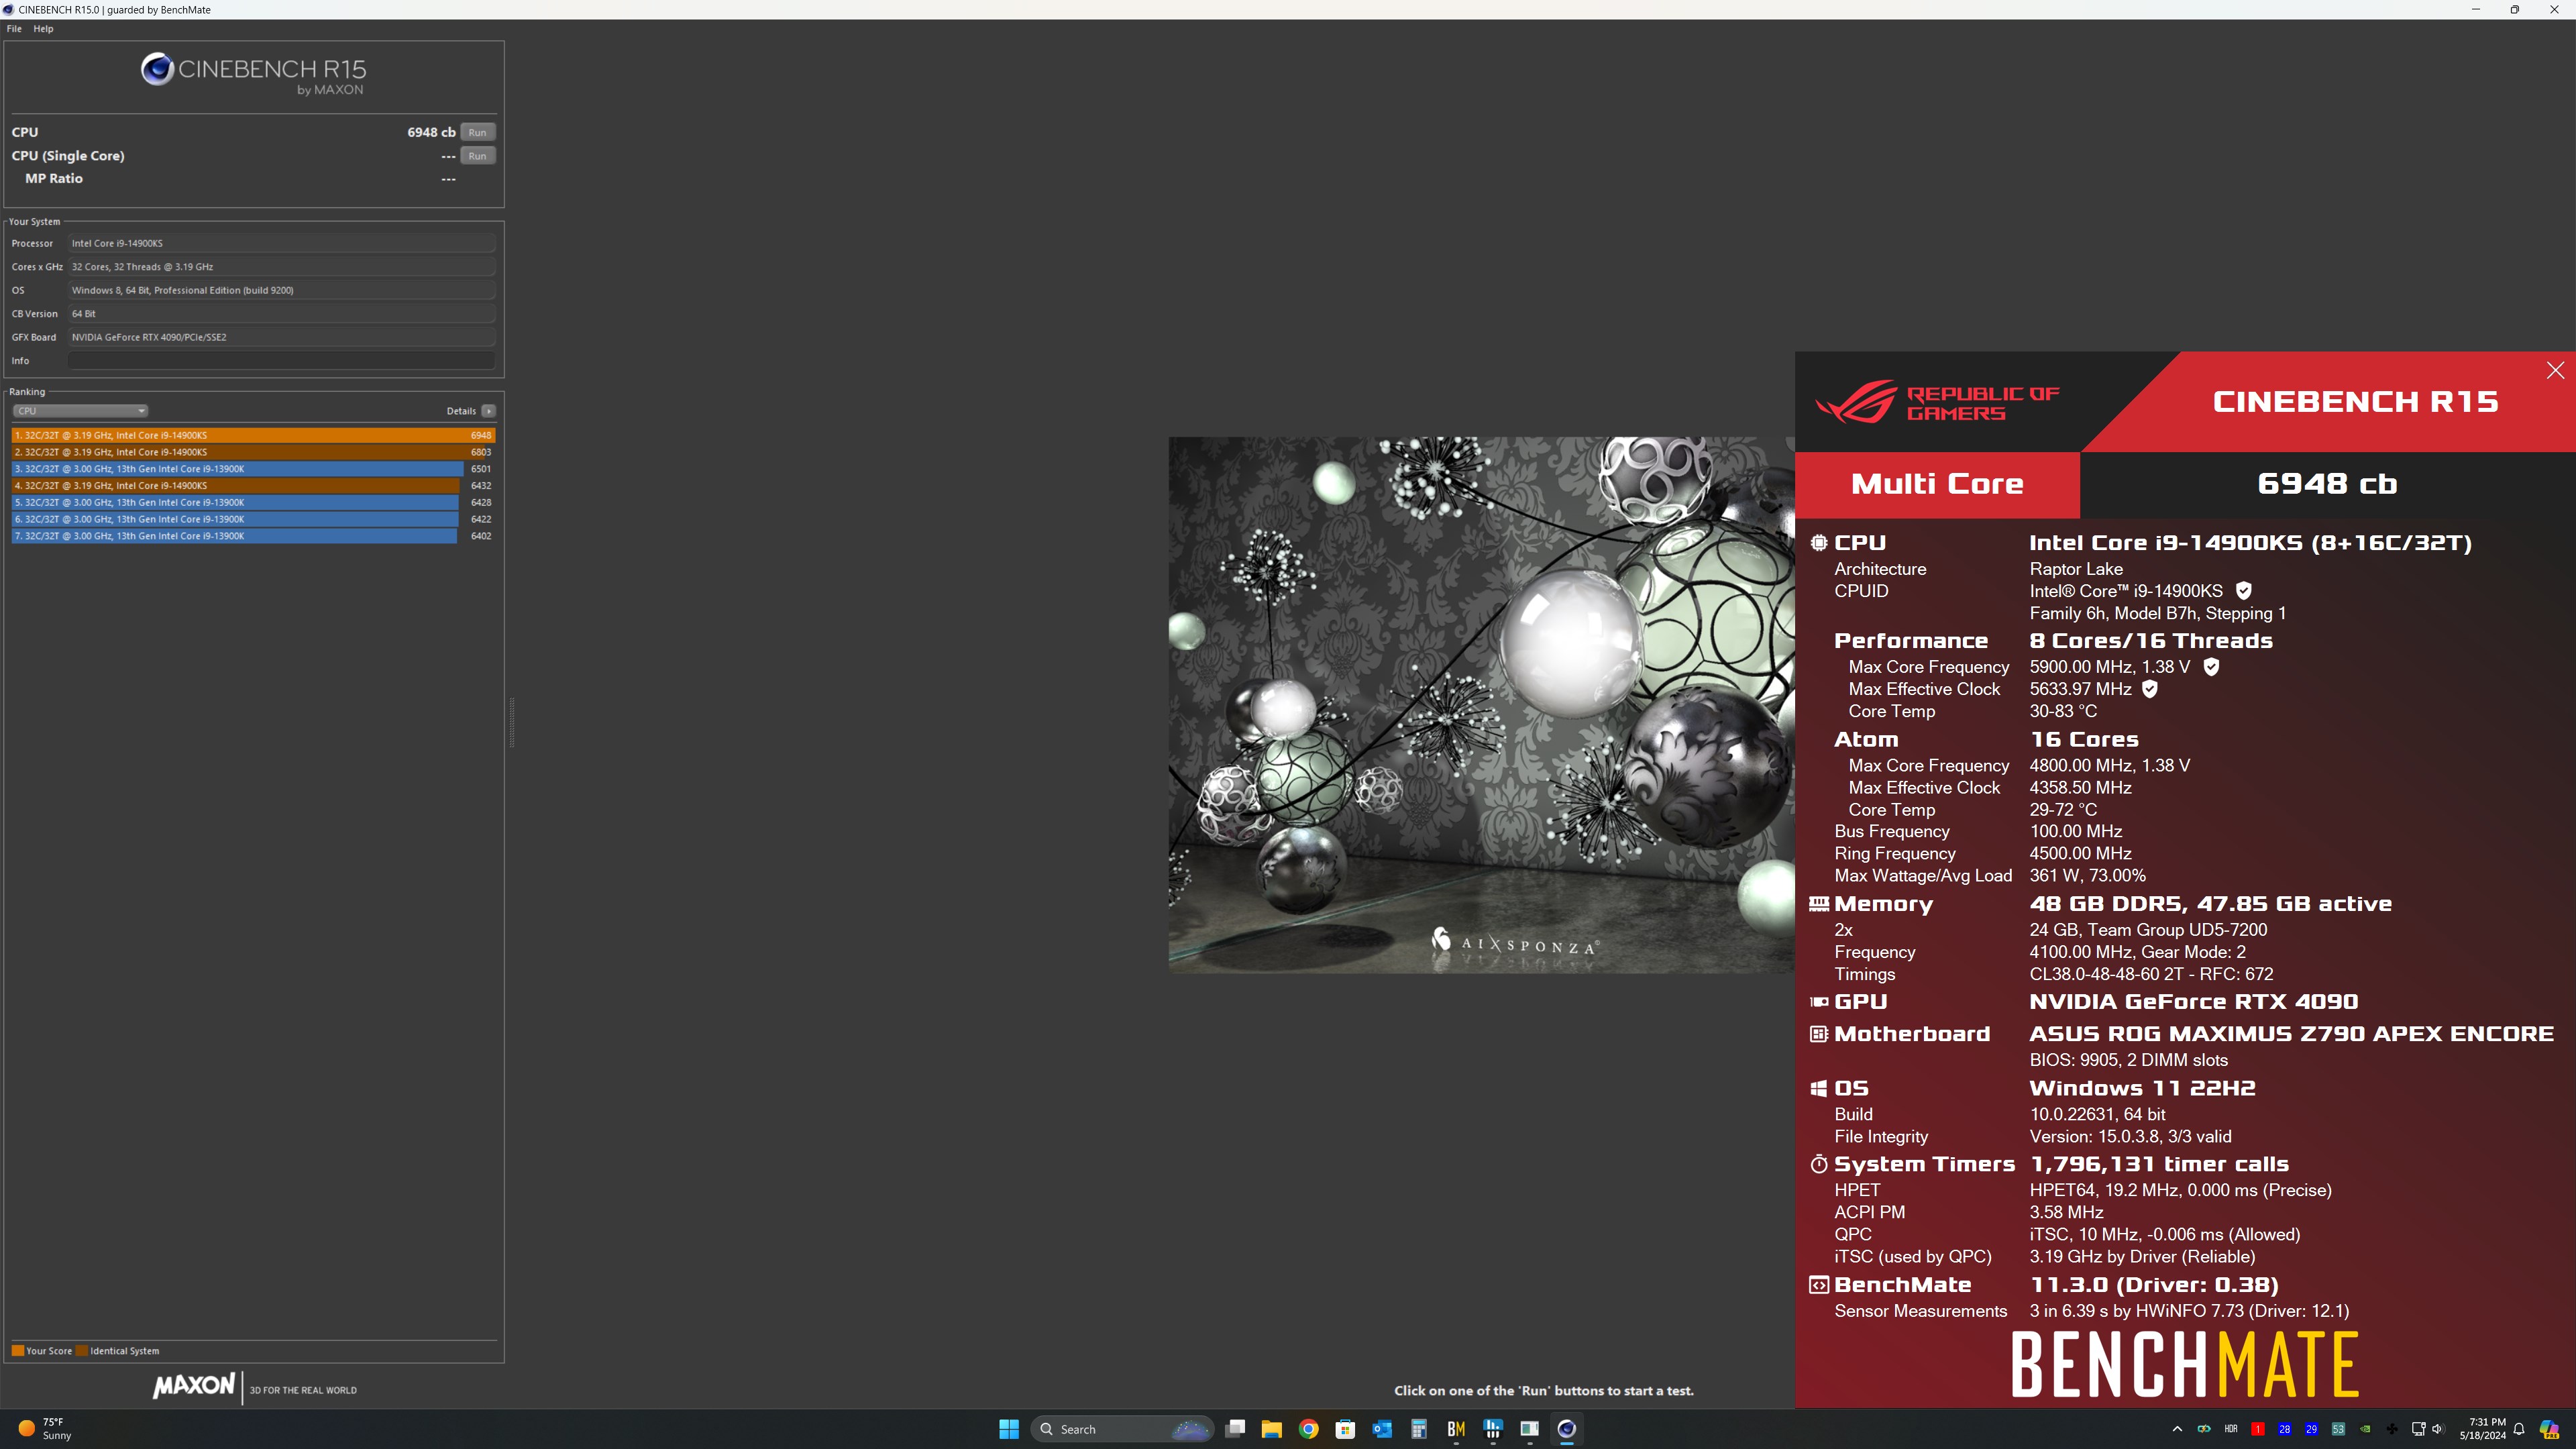The width and height of the screenshot is (2576, 1449).
Task: Select ranking entry 1 scoring 6948
Action: coord(253,435)
